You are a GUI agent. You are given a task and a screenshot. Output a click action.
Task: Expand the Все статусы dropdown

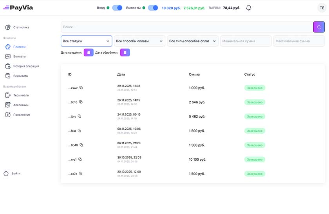click(x=87, y=41)
